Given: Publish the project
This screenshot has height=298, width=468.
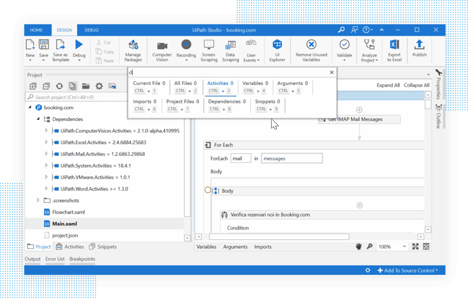Looking at the screenshot, I should tap(419, 48).
